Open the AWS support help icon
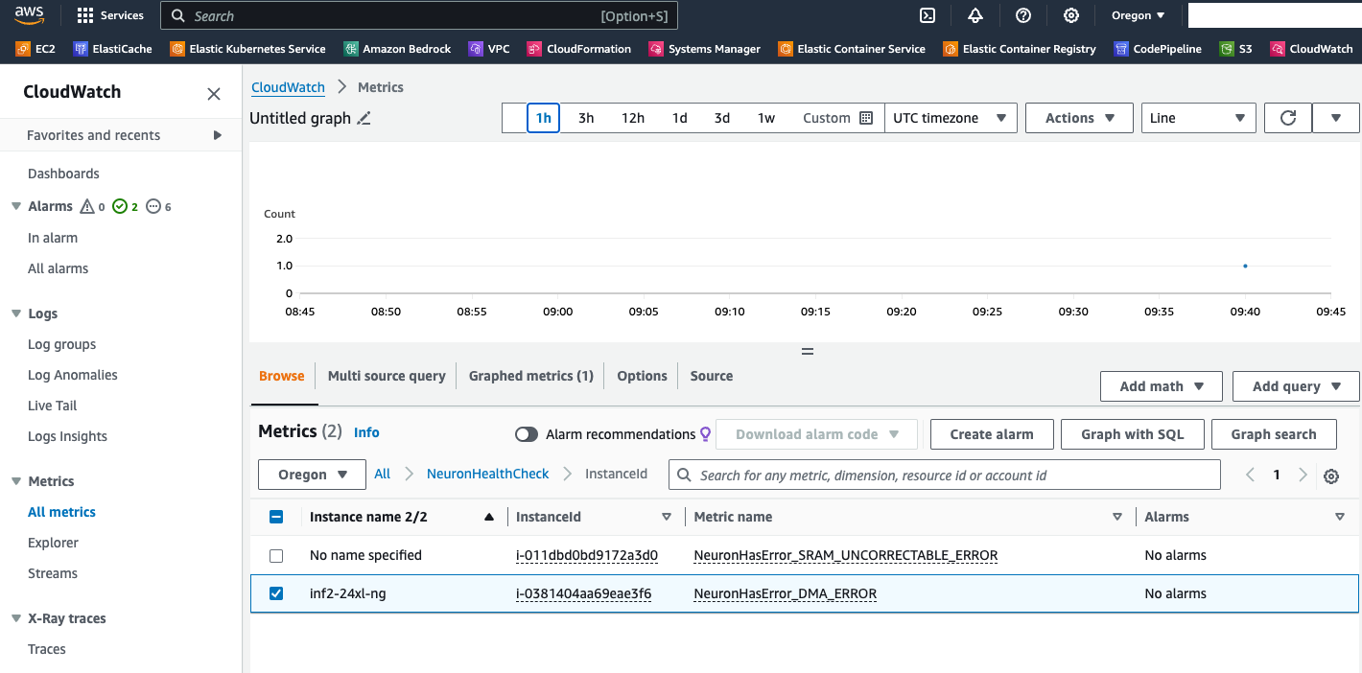 pos(1023,15)
